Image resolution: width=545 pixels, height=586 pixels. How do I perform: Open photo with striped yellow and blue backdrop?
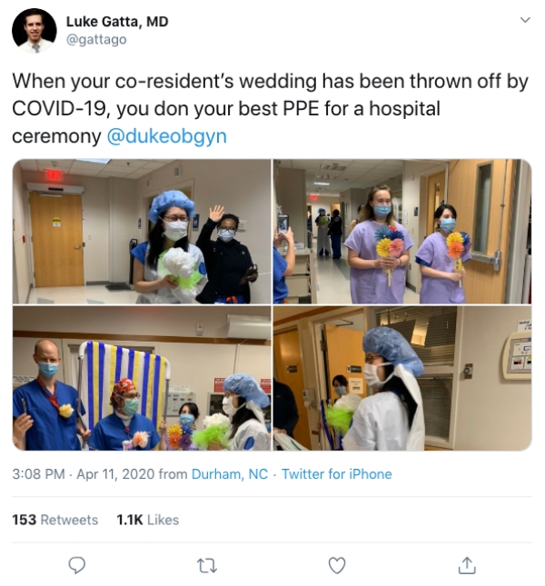142,378
